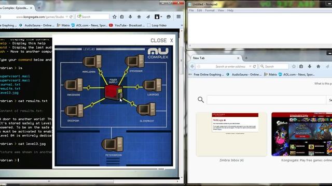Click CLOSE X on the level picture
Screen dimensions: 332x186
pyautogui.click(x=162, y=40)
